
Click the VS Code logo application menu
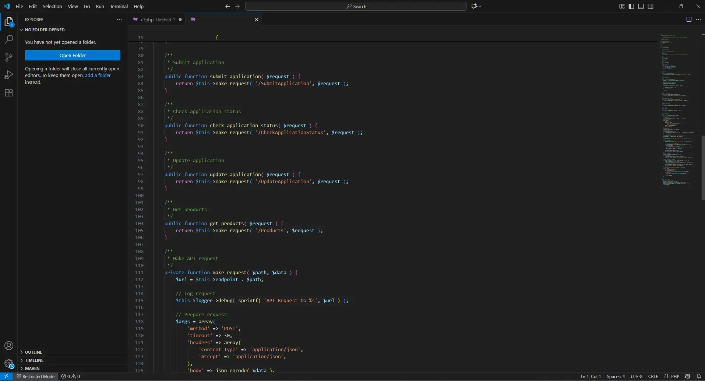(7, 6)
